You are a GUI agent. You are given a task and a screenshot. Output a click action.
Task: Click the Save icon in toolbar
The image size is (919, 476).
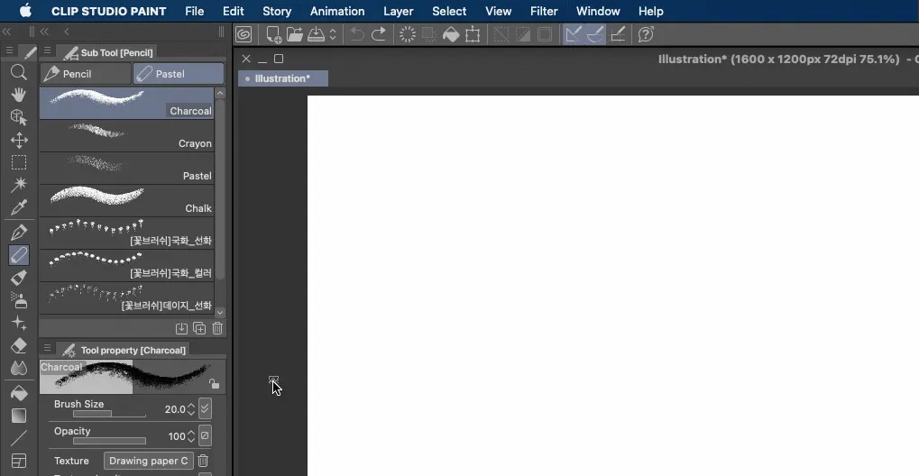coord(316,34)
